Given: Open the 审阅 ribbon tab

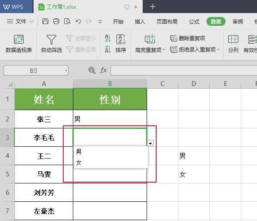Looking at the screenshot, I should [x=238, y=22].
